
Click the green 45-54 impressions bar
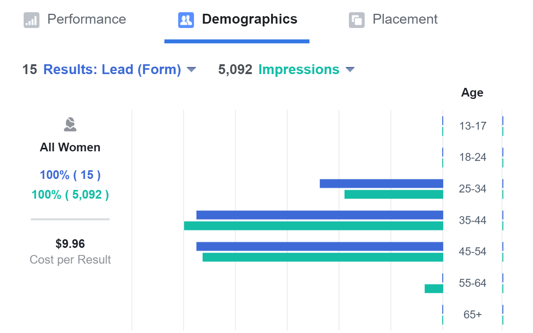coord(322,257)
